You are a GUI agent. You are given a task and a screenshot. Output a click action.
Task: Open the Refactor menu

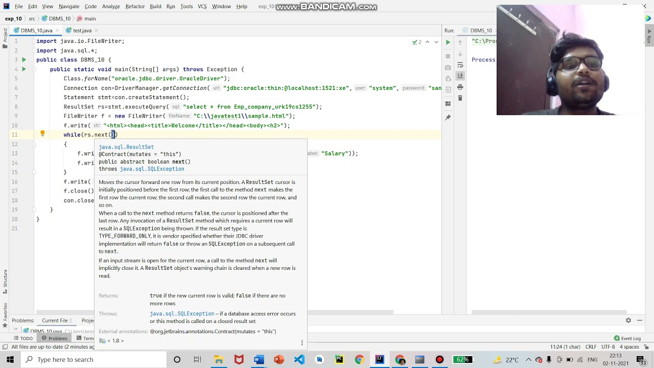point(135,6)
